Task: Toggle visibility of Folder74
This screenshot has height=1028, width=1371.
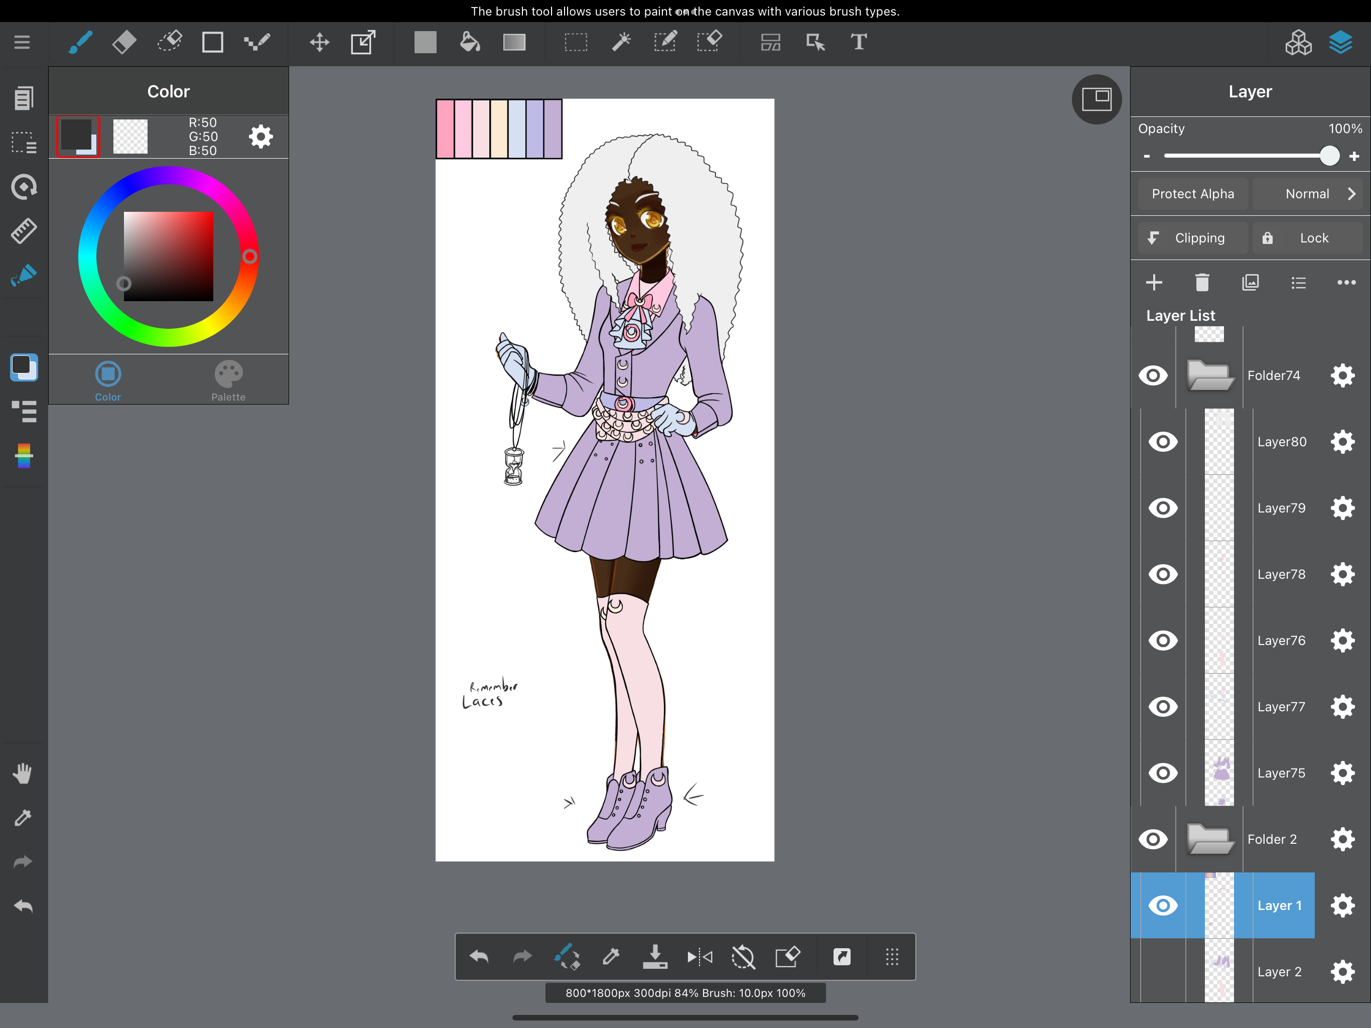Action: [x=1153, y=375]
